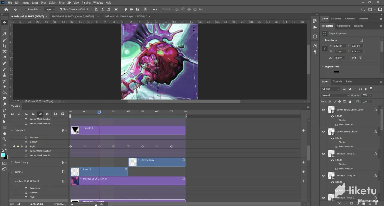Viewport: 384px width, 206px height.
Task: Select the Path Selection tool
Action: click(x=4, y=122)
